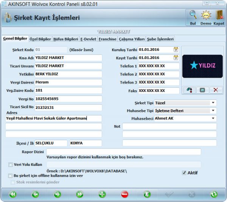This screenshot has width=227, height=202.
Task: Go to last record arrow
Action: (x=80, y=194)
